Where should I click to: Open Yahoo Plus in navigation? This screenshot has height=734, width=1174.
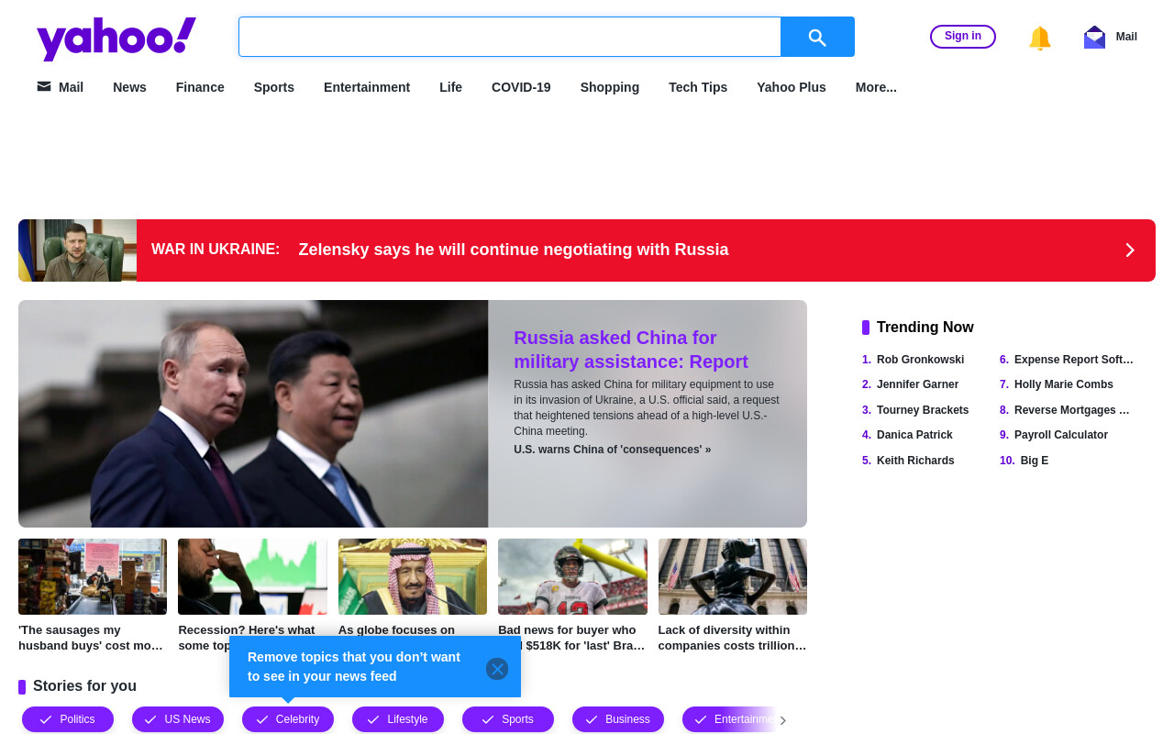pyautogui.click(x=792, y=87)
